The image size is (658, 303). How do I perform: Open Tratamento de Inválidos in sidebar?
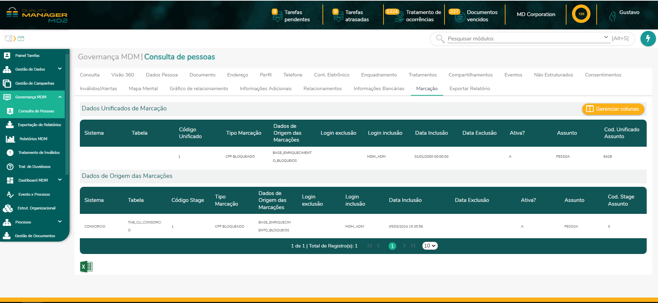tap(39, 153)
